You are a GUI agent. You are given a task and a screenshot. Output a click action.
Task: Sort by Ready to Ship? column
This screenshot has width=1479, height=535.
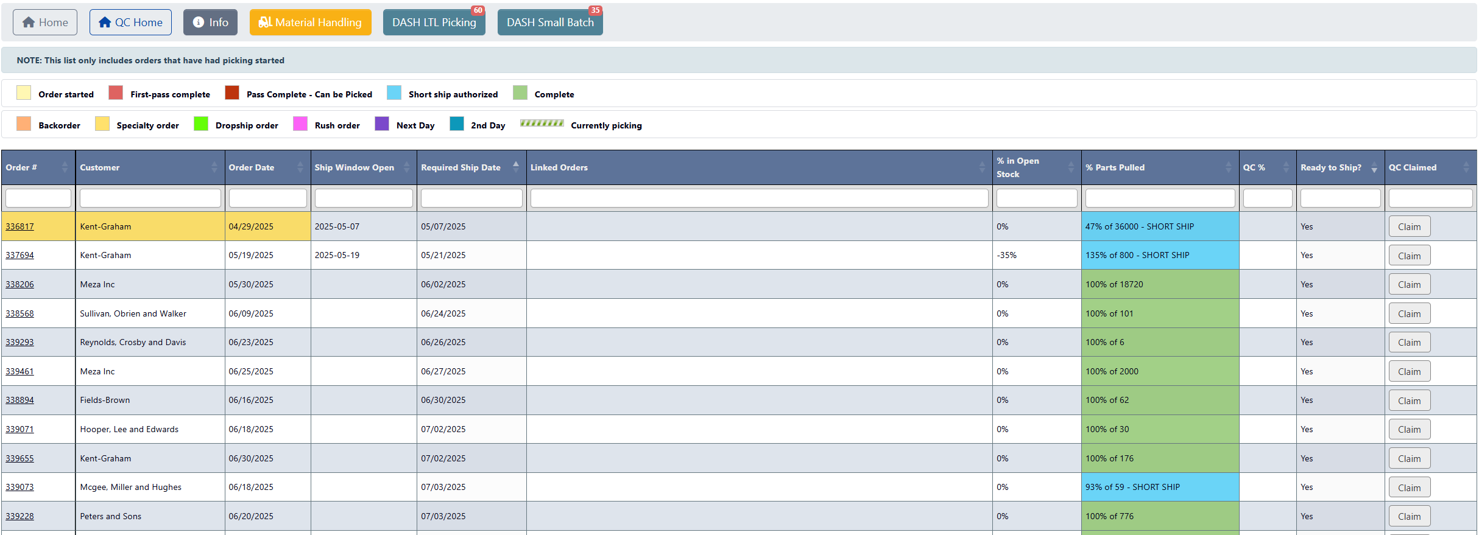point(1340,167)
